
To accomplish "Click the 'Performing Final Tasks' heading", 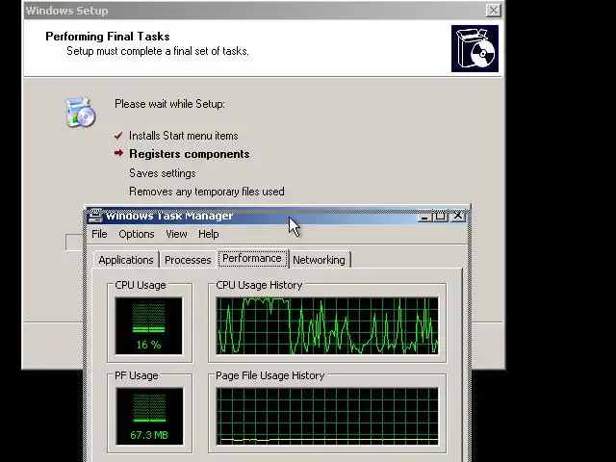I will click(108, 37).
